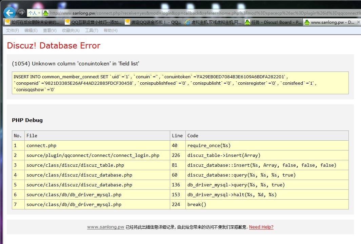This screenshot has width=361, height=244.
Task: Click the URL address bar field
Action: point(203,13)
